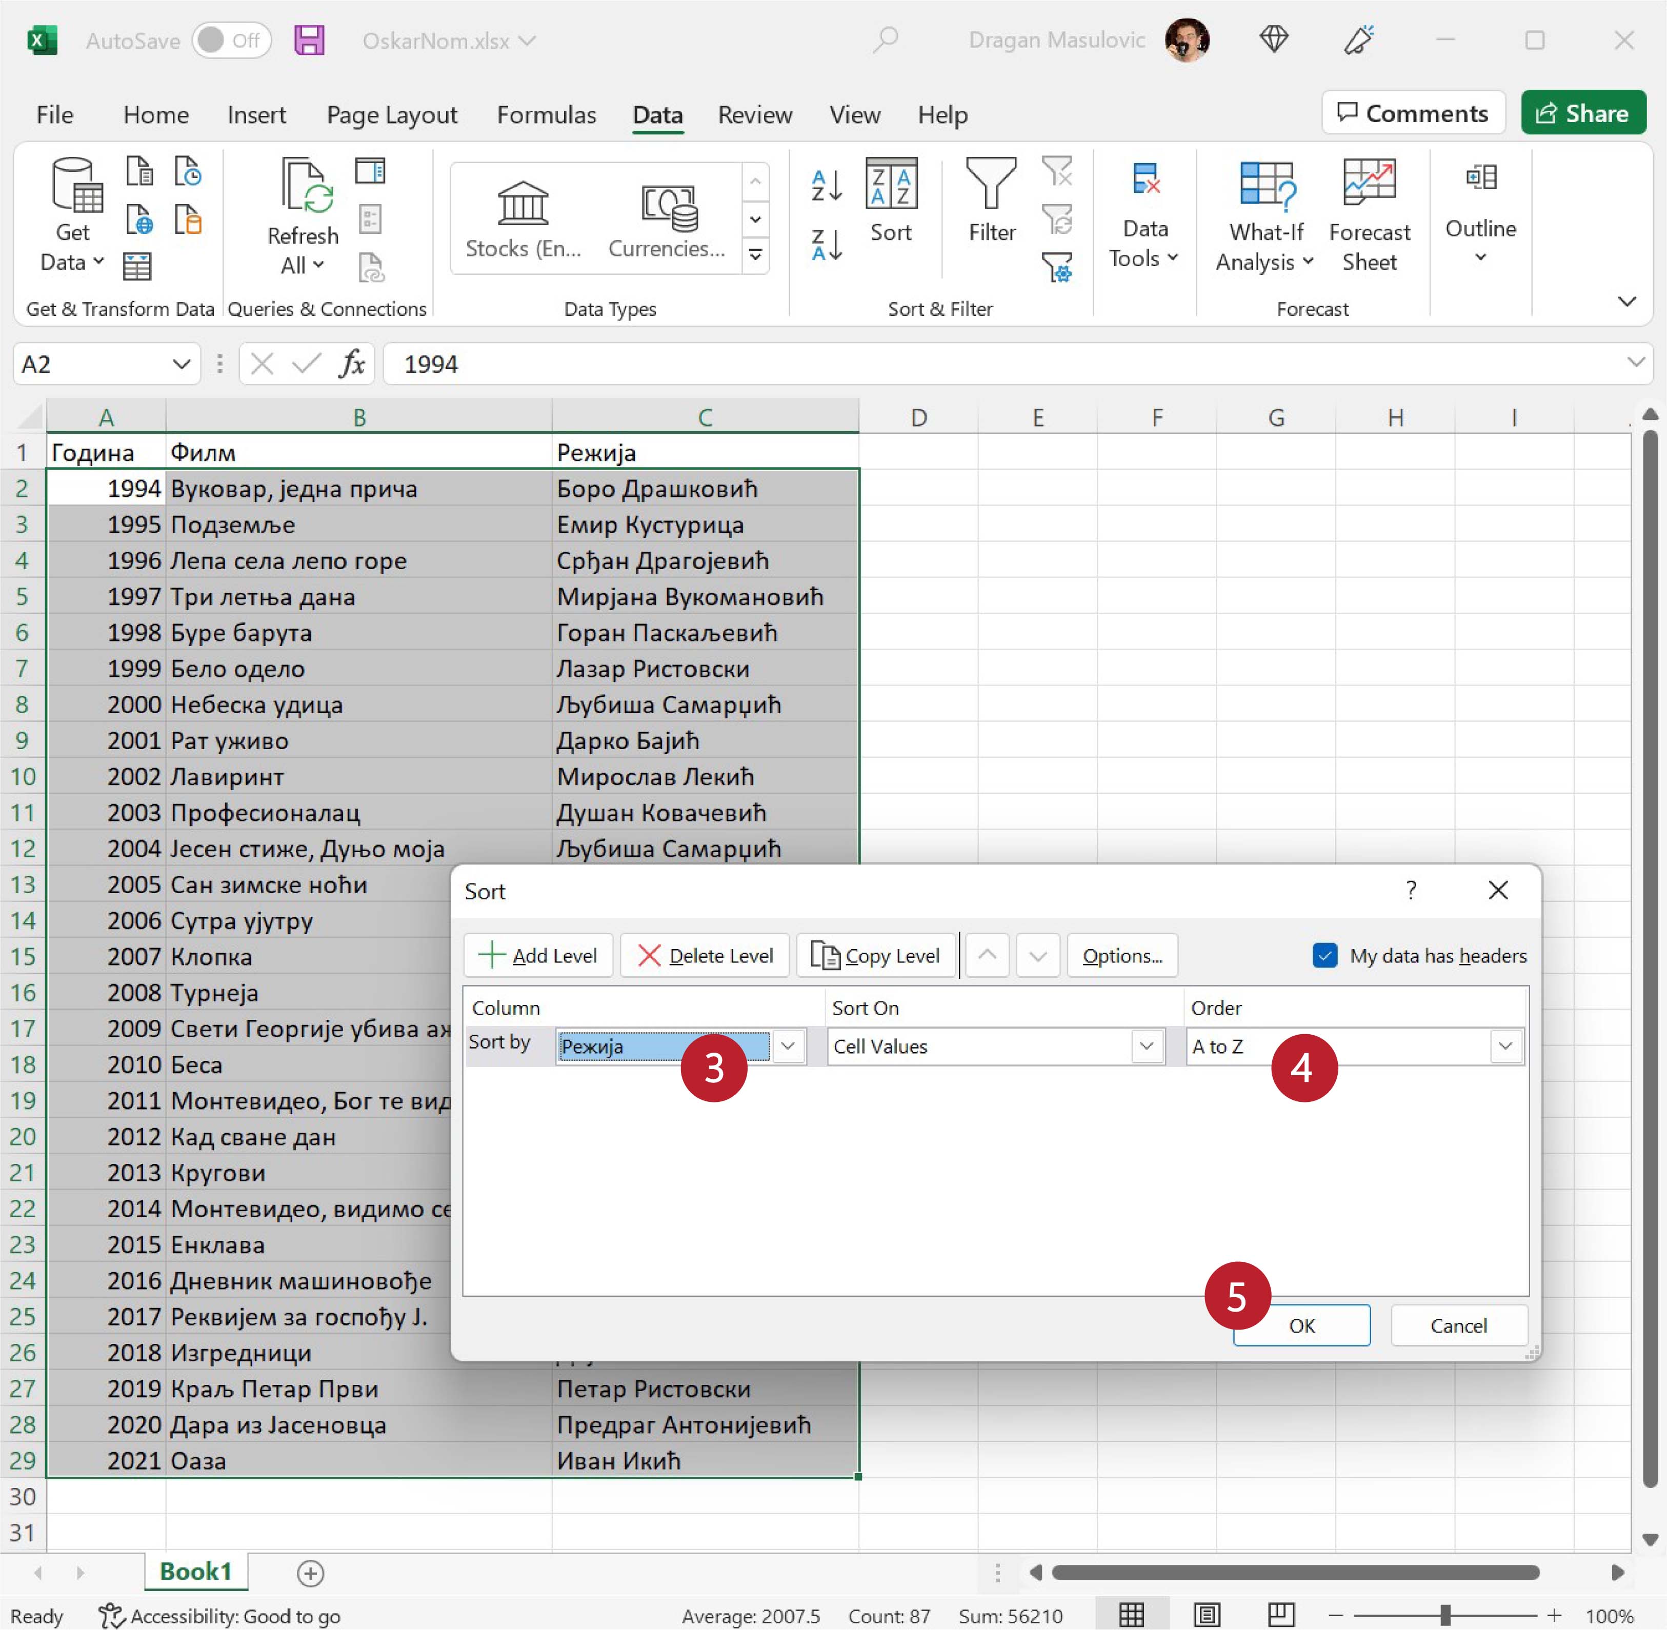Click the Sort A to Z icon

(826, 185)
